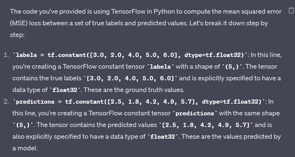Click the list number 2 marker
The height and width of the screenshot is (157, 295).
6,101
